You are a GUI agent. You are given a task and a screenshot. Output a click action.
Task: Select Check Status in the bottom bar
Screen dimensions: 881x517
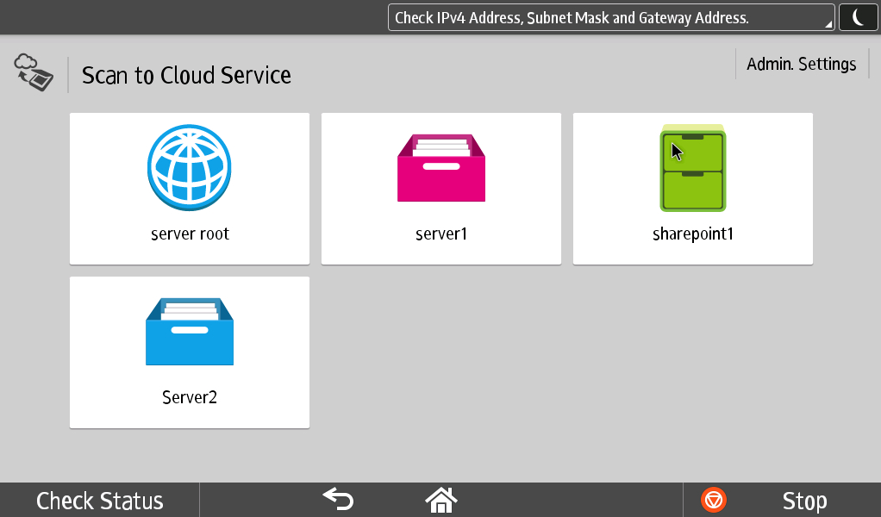(x=99, y=500)
